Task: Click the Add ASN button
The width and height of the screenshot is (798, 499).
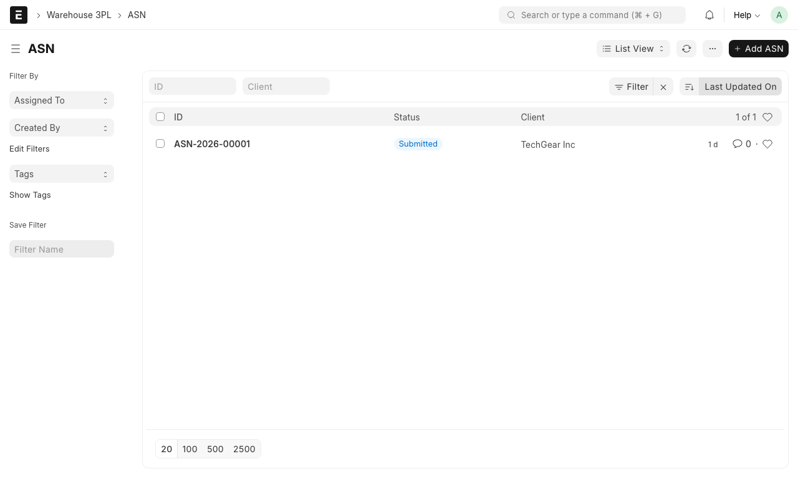Action: click(758, 49)
